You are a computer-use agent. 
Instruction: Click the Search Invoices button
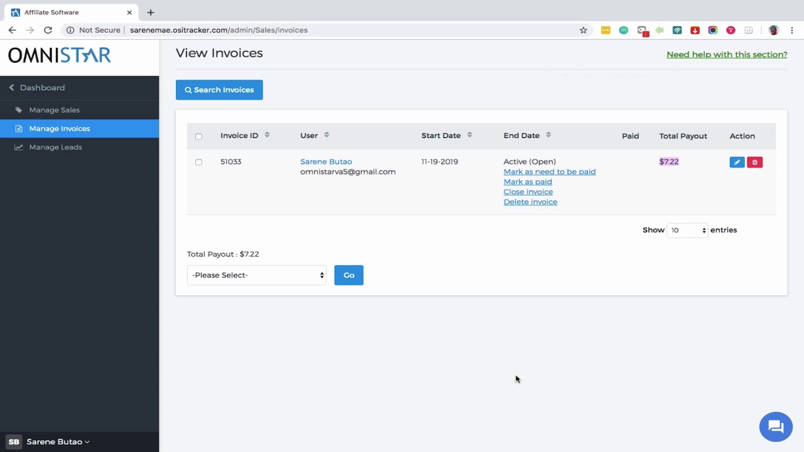click(219, 90)
